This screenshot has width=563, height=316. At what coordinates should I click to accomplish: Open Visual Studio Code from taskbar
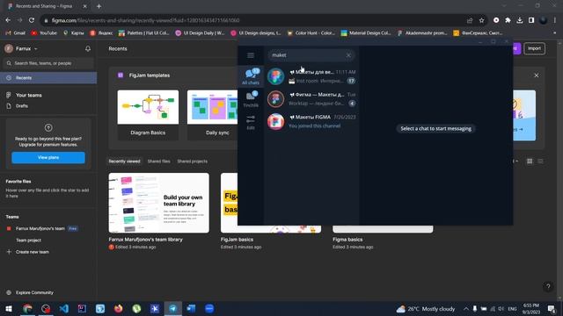click(64, 308)
